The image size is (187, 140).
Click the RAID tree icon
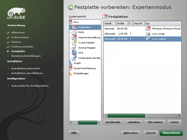[x=74, y=32]
